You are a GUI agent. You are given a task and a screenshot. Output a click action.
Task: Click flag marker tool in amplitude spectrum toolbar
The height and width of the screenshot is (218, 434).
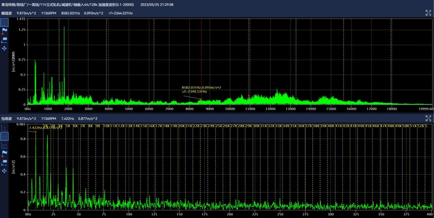click(x=4, y=31)
